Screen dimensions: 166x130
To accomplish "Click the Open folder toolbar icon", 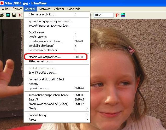I will (2, 15).
